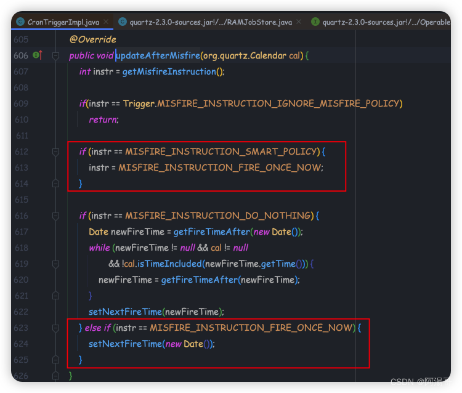Screen dimensions: 462x393
Task: Collapse the updateAfterMisfire method at line 606
Action: pyautogui.click(x=55, y=55)
